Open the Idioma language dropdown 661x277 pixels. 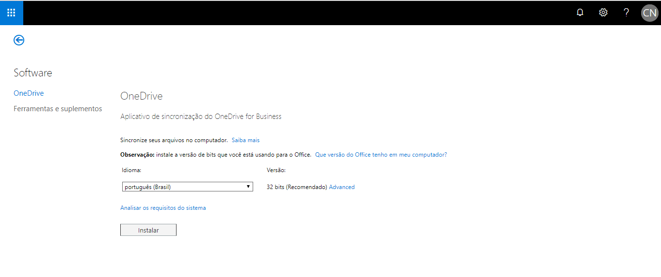pos(187,187)
